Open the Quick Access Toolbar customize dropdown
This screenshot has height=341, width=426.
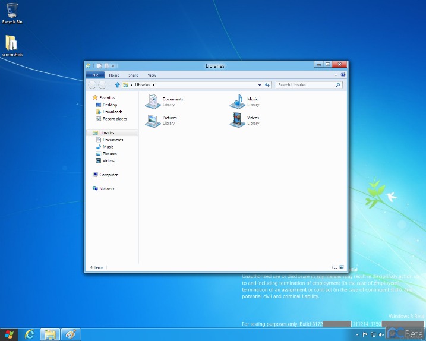pos(112,65)
